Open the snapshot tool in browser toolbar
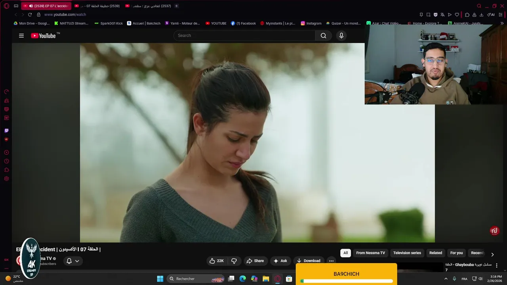 point(428,15)
